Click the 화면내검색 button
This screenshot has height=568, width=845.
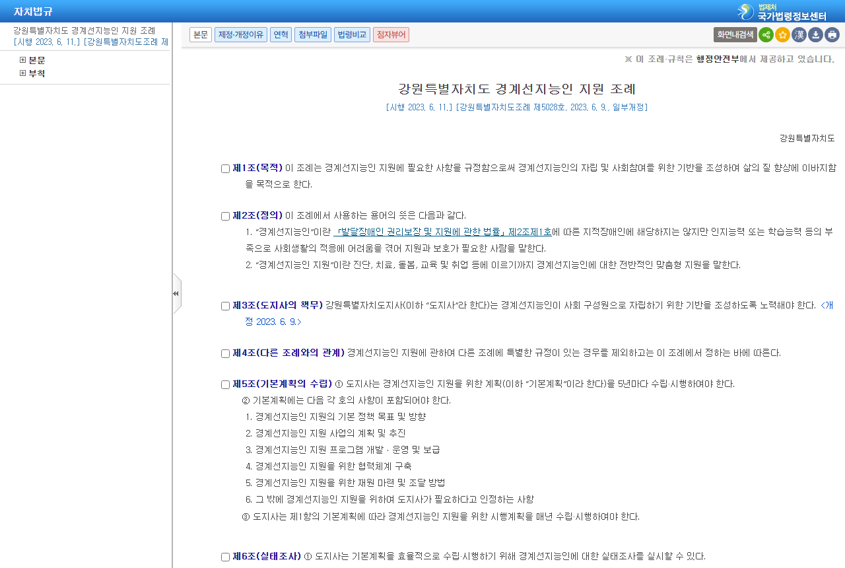coord(735,35)
